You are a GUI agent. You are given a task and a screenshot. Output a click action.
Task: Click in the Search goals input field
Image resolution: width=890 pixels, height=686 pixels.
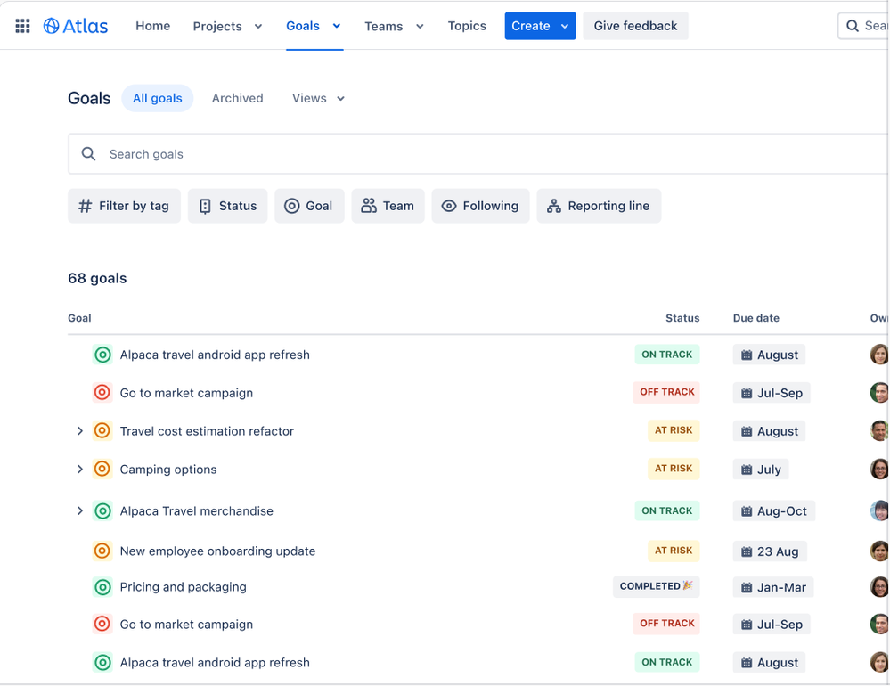pyautogui.click(x=478, y=154)
